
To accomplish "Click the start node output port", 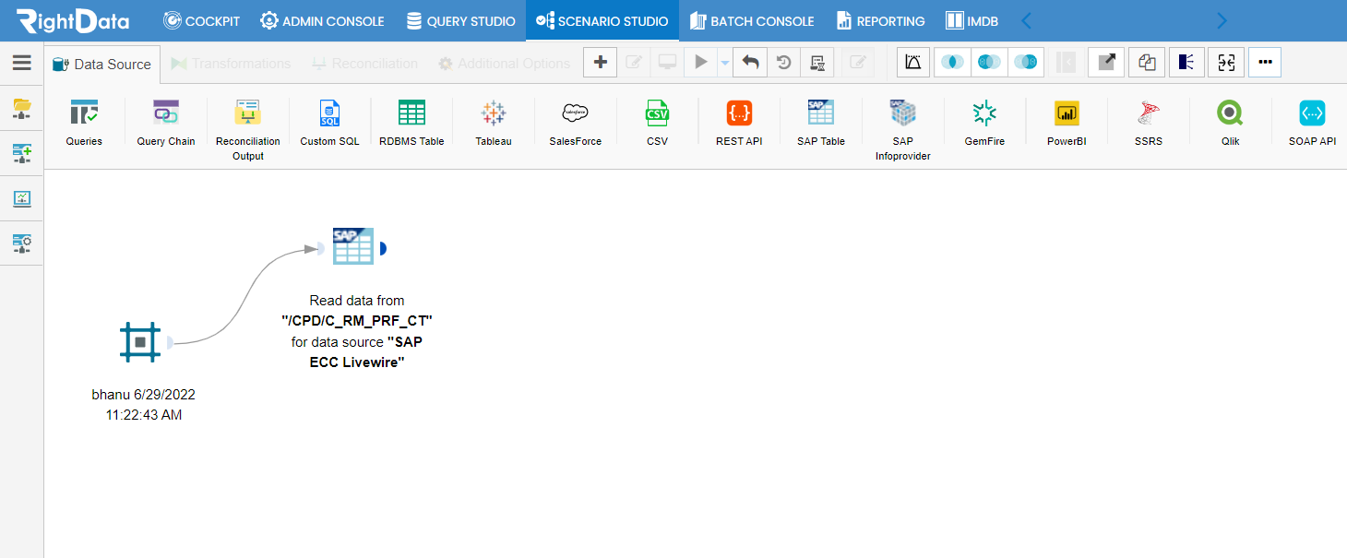I will 169,343.
